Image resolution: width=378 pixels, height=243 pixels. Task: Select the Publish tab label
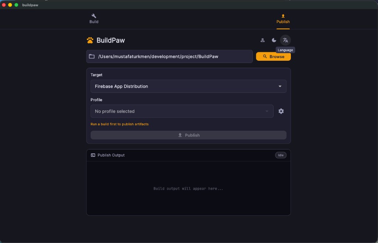pos(283,22)
